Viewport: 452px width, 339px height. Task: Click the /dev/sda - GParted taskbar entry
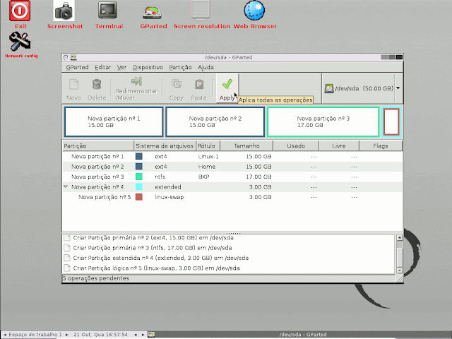point(303,335)
